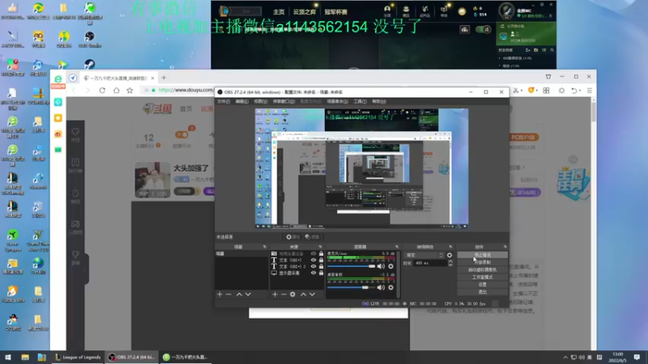Viewport: 648px width, 364px height.
Task: Toggle browser brightness sun icon
Action: tap(561, 91)
